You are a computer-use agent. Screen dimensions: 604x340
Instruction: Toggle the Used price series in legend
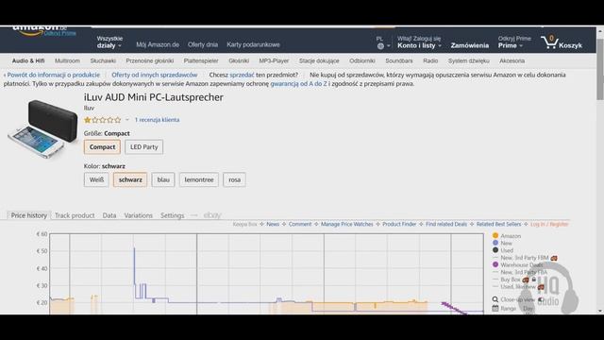coord(503,250)
